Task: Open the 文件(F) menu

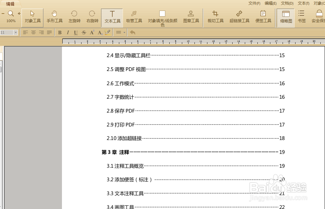Action: click(x=254, y=3)
